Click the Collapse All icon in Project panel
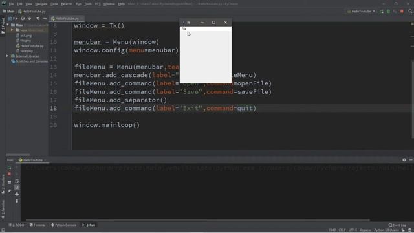Viewport: 414px width, 233px height. pyautogui.click(x=30, y=19)
